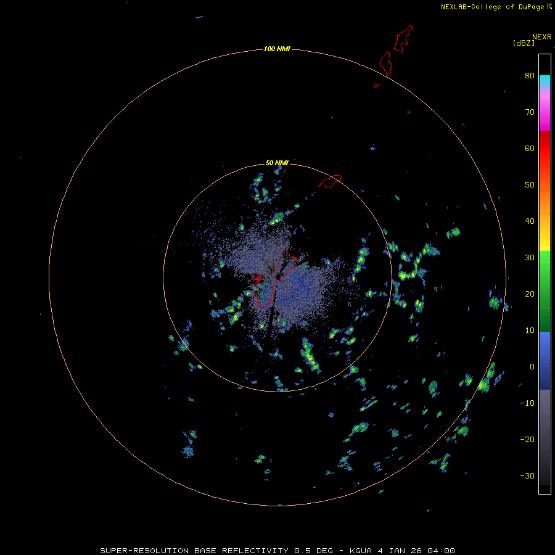
Task: Click the 0.5 DEG elevation text
Action: tap(314, 551)
